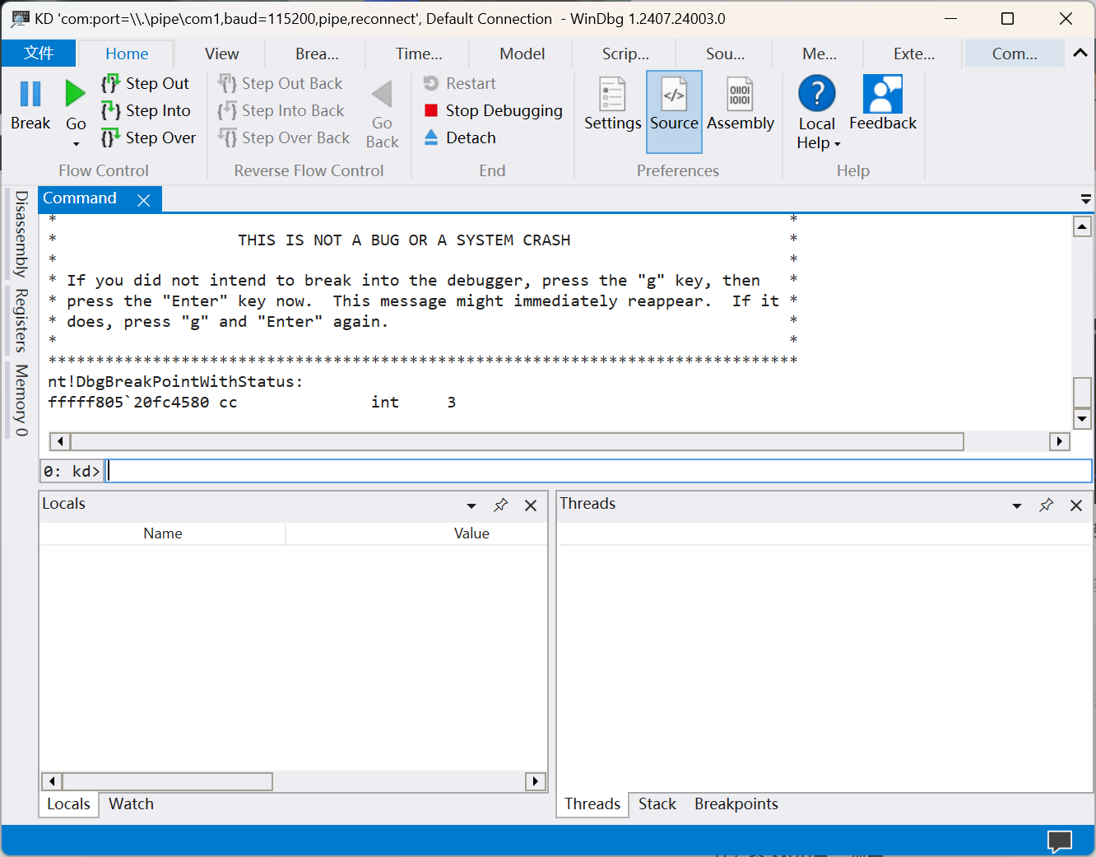
Task: Open the Threads panel options dropdown
Action: [x=1017, y=505]
